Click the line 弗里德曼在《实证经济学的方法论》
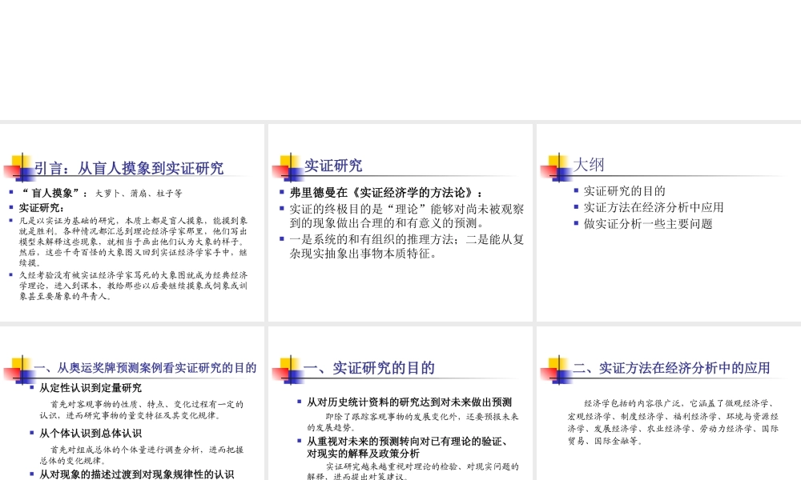 pos(386,193)
